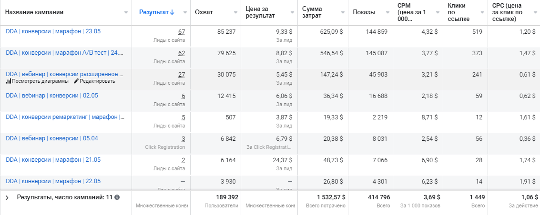Click the chart icon beside Посмотреть диаграммы
The height and width of the screenshot is (215, 540).
pos(8,81)
